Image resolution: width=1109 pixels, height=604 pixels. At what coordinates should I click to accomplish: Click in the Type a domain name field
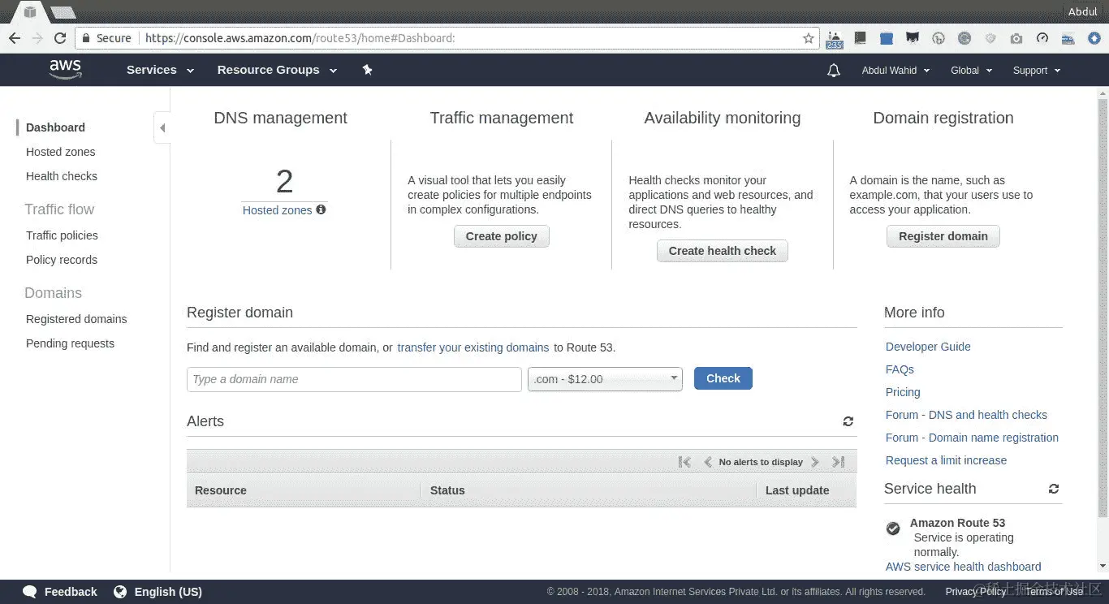[x=354, y=379]
